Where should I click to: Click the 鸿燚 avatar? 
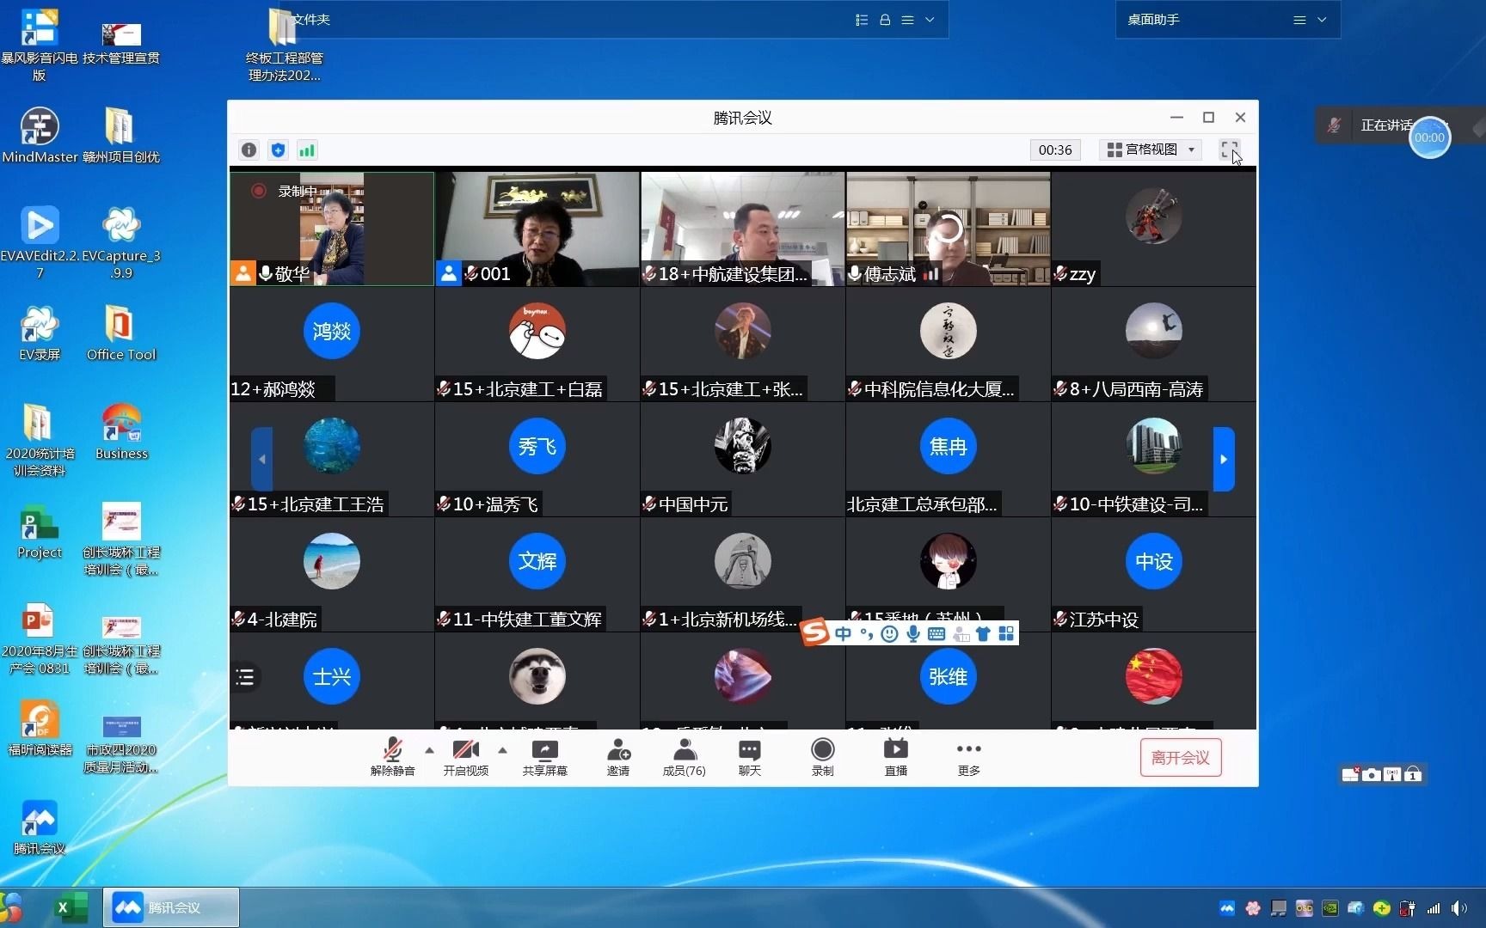pos(332,331)
